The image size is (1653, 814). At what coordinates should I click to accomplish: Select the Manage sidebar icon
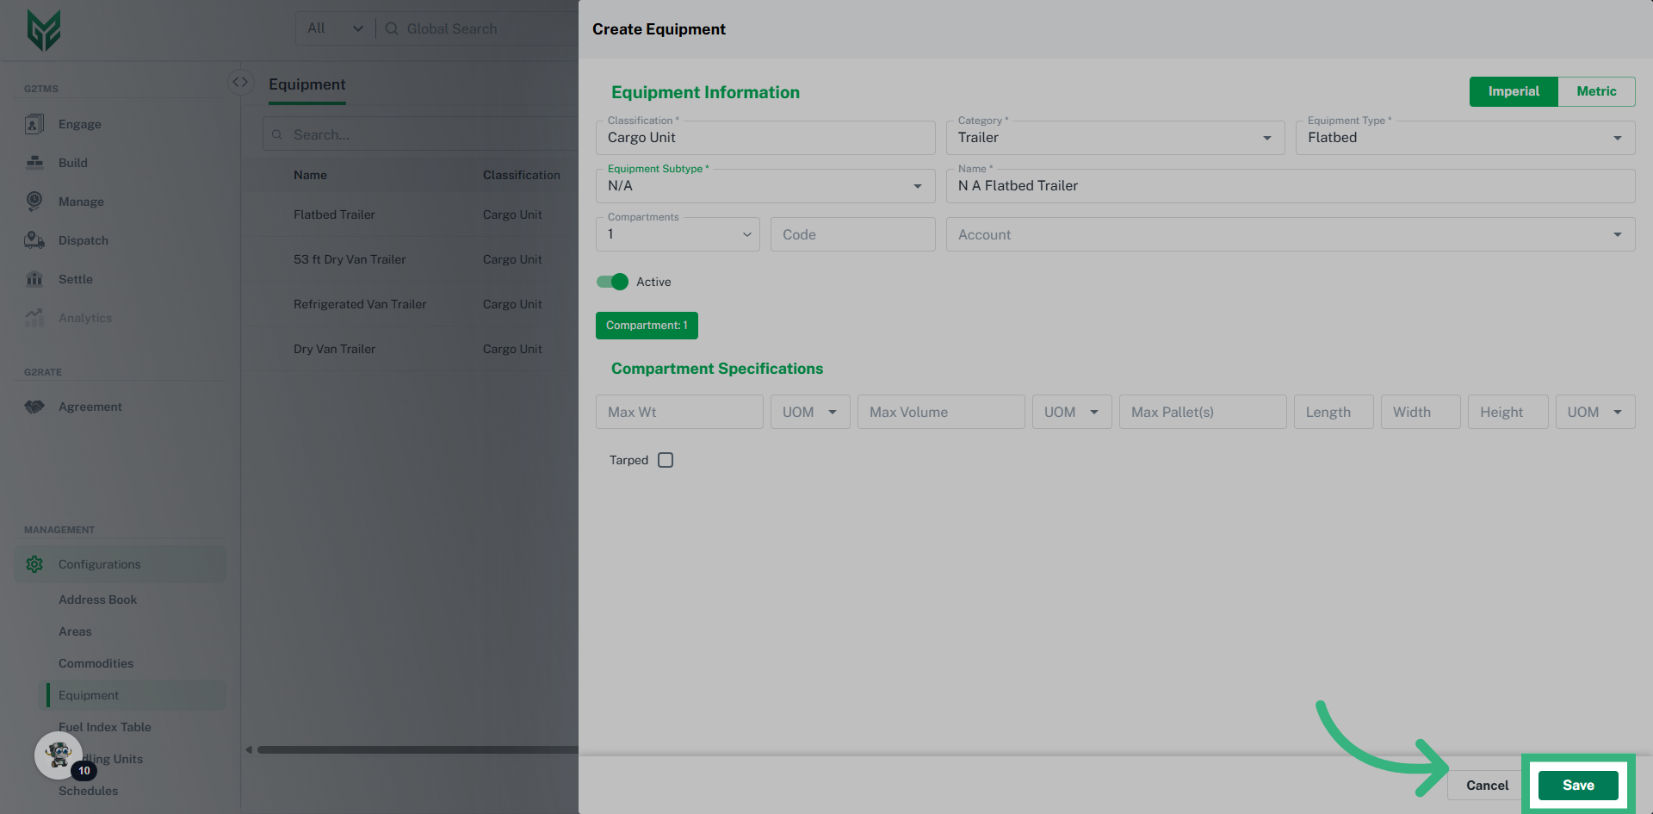pyautogui.click(x=34, y=202)
